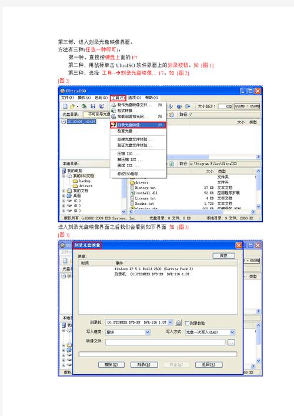Click the log row 'Windows XP 5.1 Build 2600'
294x416 pixels.
(x=153, y=269)
